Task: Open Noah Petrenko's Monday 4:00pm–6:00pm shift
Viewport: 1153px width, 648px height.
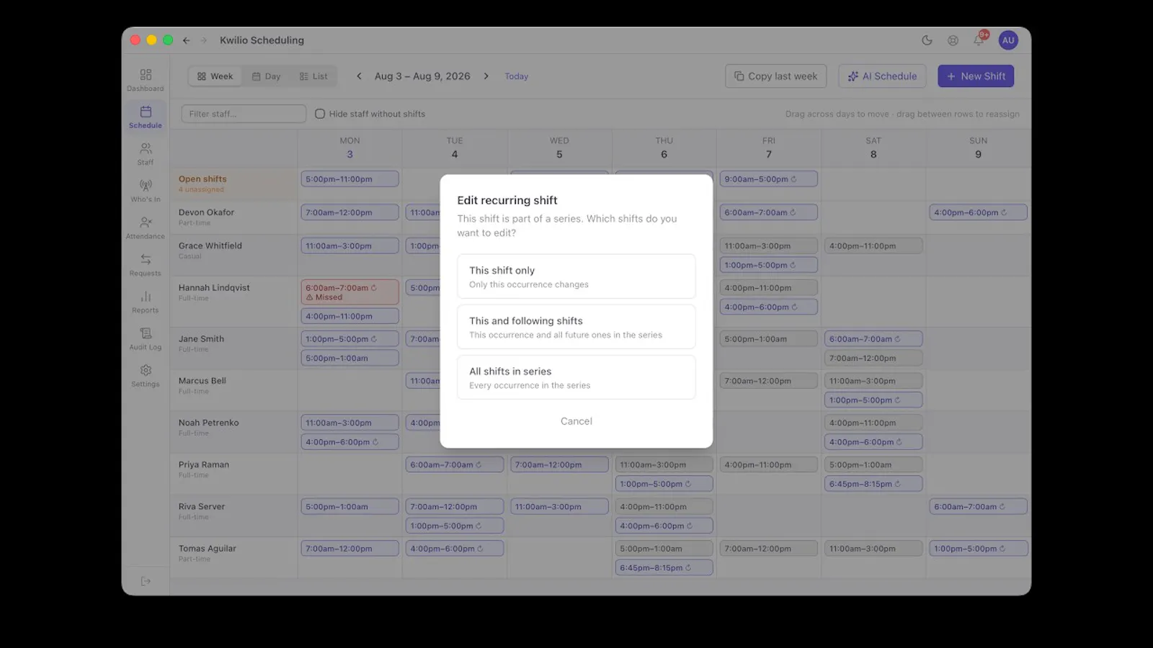Action: 350,442
